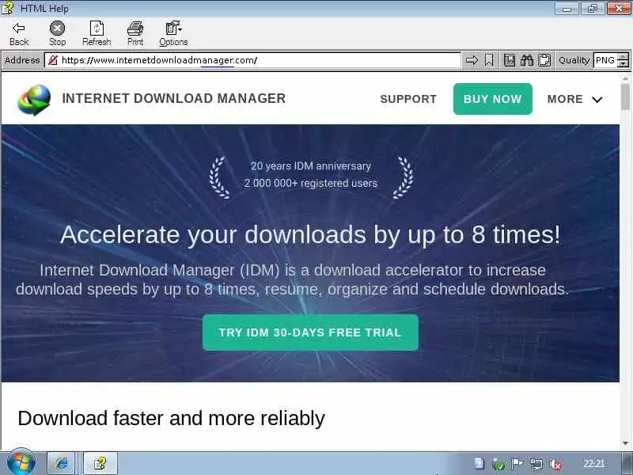The image size is (633, 475).
Task: Open Internet Explorer from the taskbar
Action: pos(62,463)
